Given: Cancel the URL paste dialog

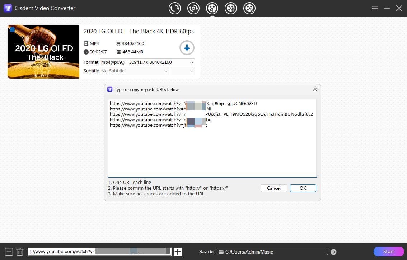Looking at the screenshot, I should 273,188.
